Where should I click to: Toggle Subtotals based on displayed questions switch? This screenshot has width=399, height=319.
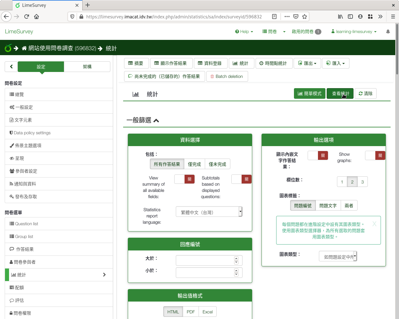tap(241, 179)
